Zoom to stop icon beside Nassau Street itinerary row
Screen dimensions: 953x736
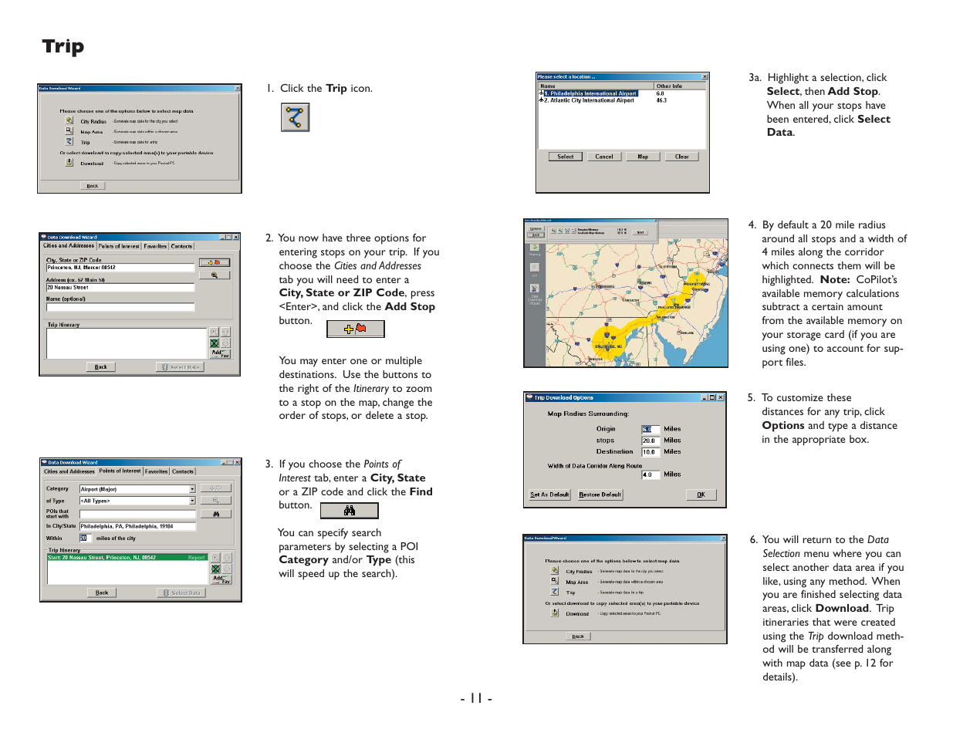[x=215, y=557]
